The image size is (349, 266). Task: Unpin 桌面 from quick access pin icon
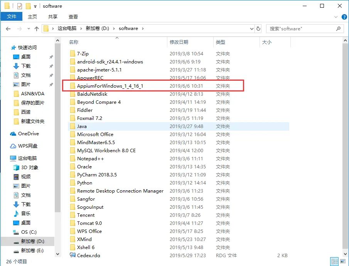[x=51, y=57]
